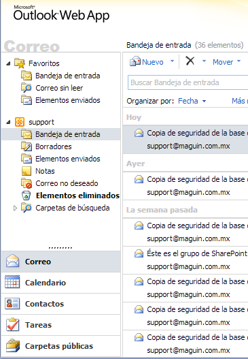
Task: Open today's Copia de seguridad de la base message
Action: [185, 139]
